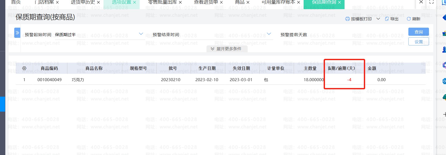
Task: Click the 查询 button
Action: tap(419, 32)
